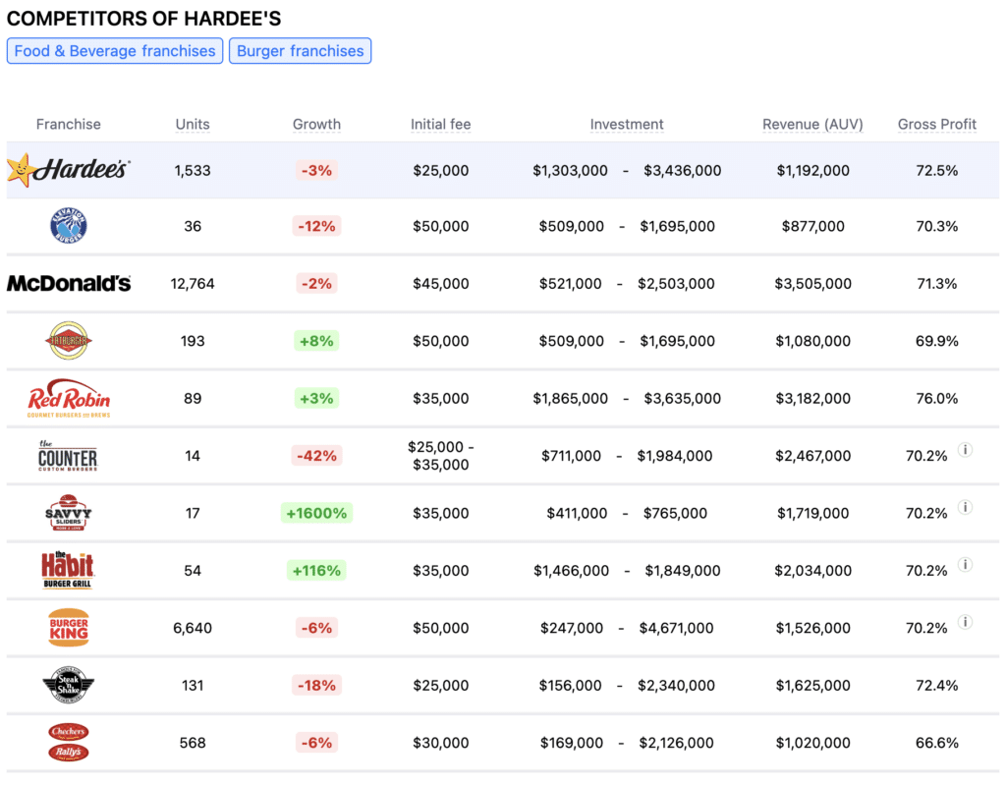Open the Elevation Burger logo
1006x787 pixels.
coord(69,226)
